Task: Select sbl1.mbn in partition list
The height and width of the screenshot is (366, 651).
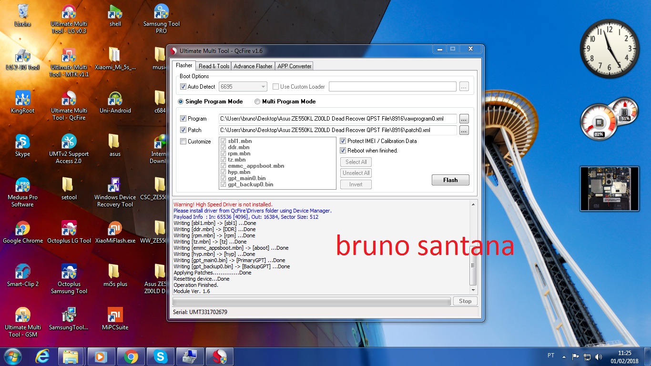Action: tap(240, 141)
